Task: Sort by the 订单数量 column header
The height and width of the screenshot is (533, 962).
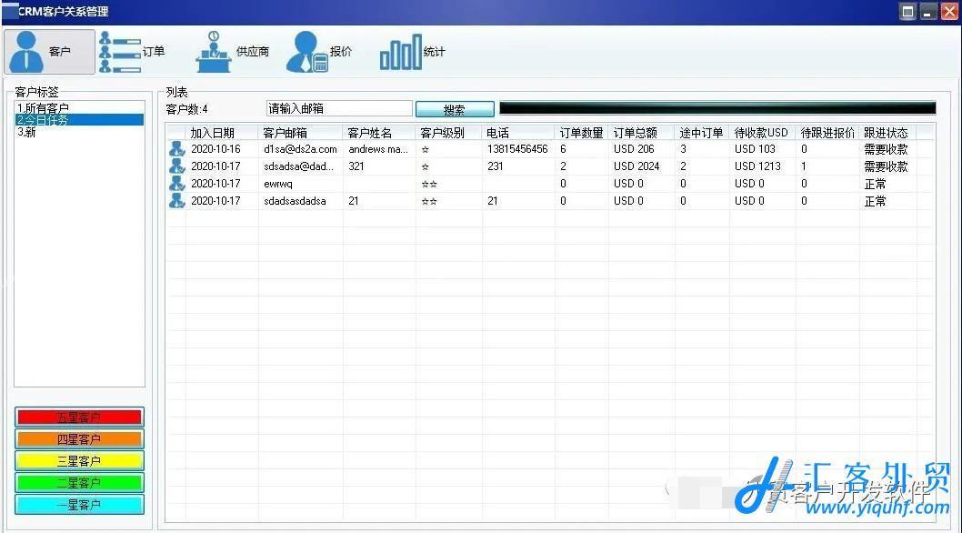Action: point(581,133)
